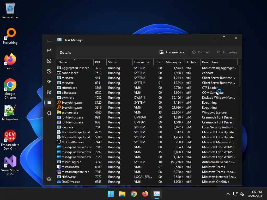Select the Details page icon in sidebar

[49, 102]
